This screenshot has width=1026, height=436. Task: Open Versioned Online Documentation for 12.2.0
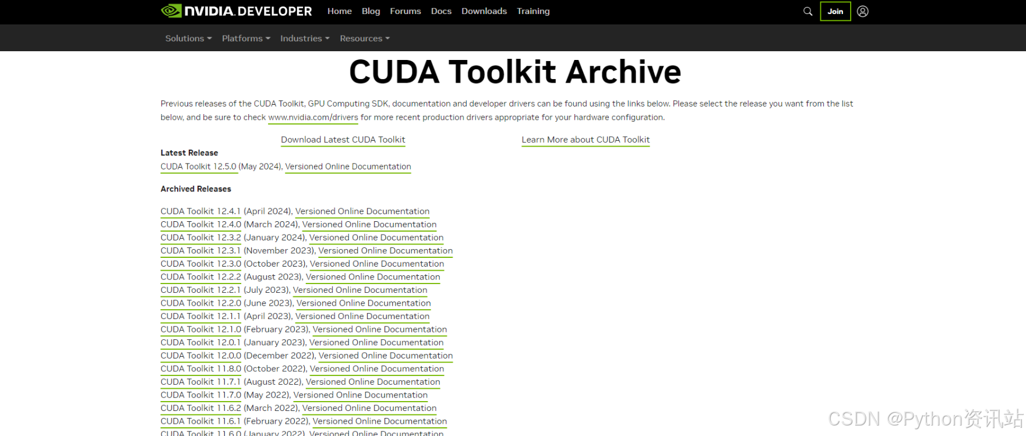pyautogui.click(x=364, y=303)
